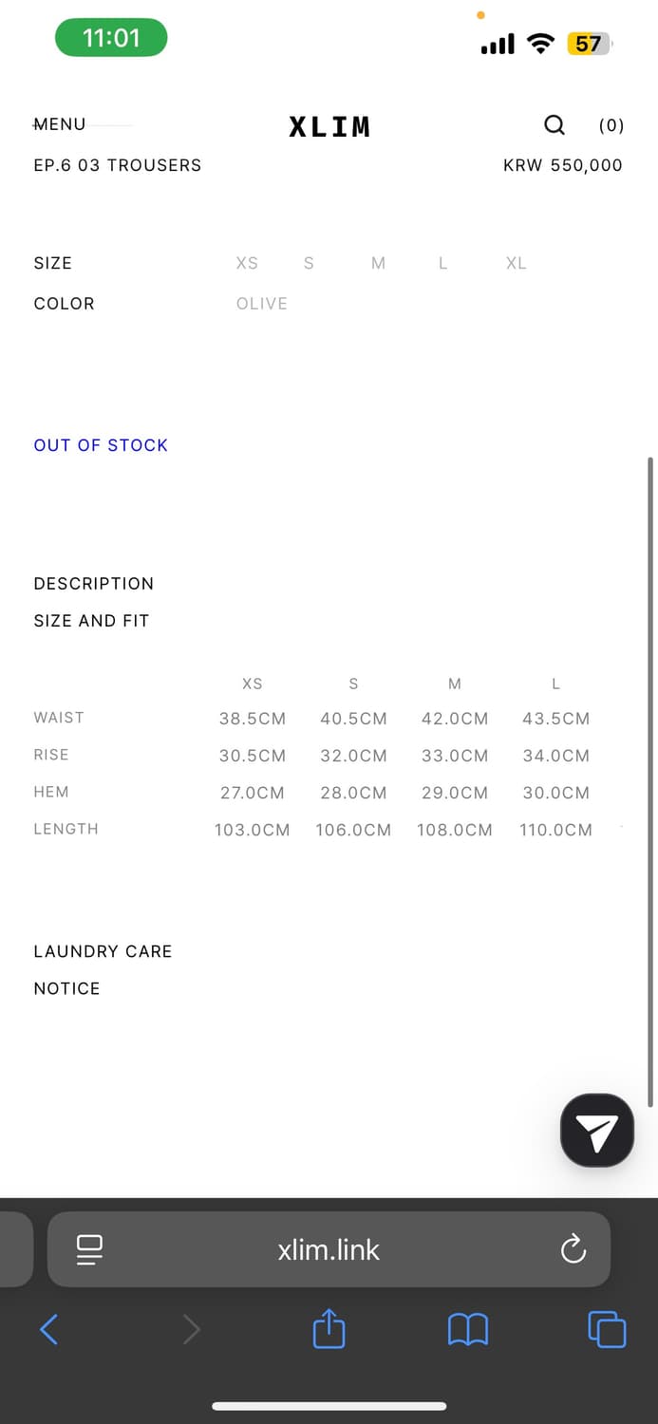The height and width of the screenshot is (1424, 658).
Task: Open Safari bookmarks book icon
Action: point(467,1329)
